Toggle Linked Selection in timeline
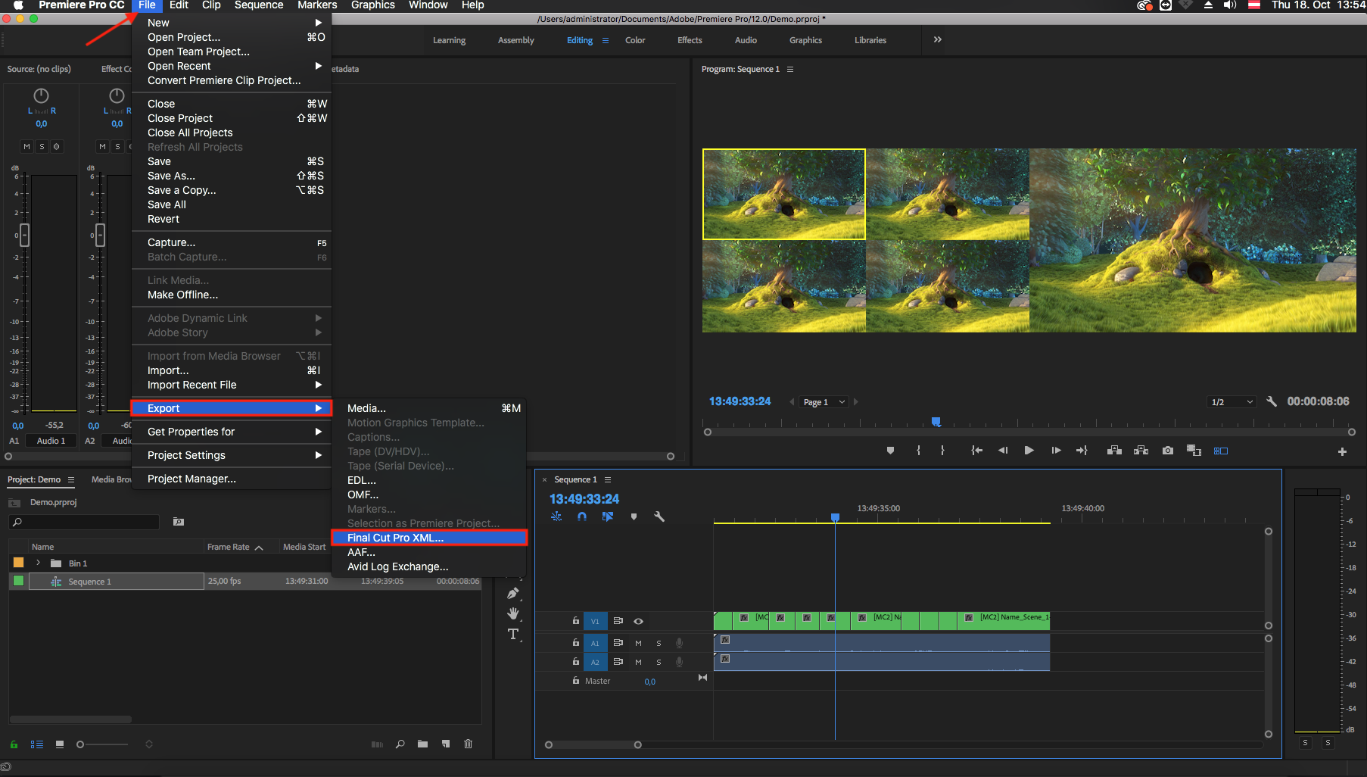Viewport: 1367px width, 777px height. pyautogui.click(x=607, y=516)
